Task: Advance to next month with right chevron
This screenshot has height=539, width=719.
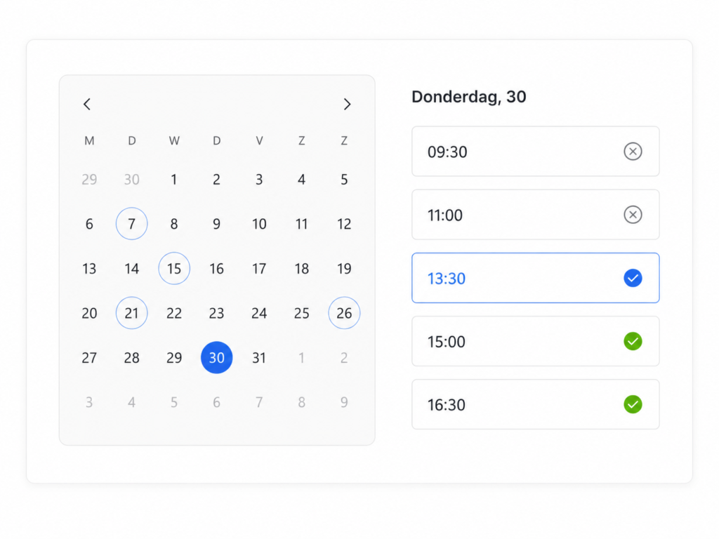Action: 347,104
